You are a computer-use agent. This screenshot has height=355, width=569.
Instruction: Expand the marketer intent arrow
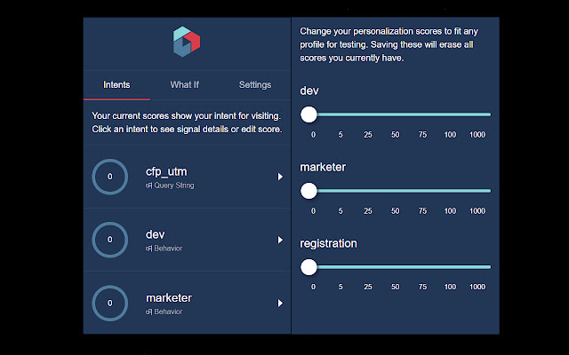pos(280,303)
